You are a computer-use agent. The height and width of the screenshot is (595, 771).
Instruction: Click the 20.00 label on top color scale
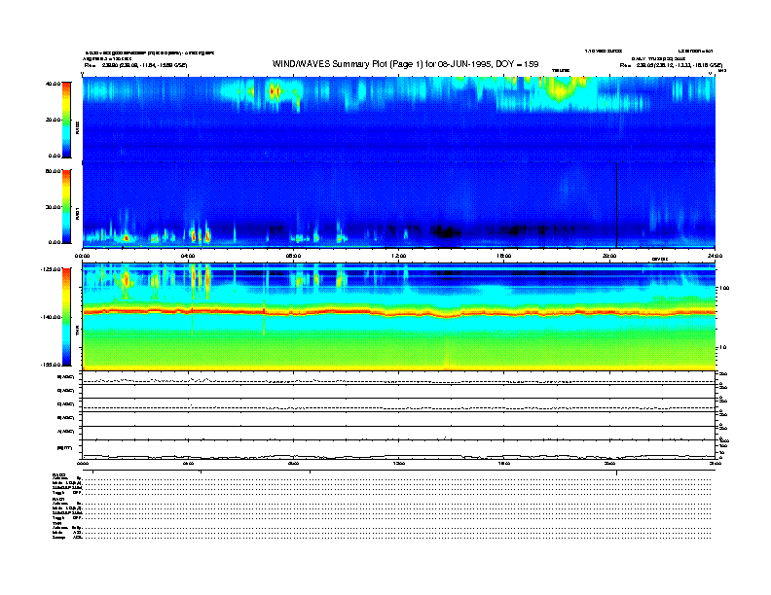tap(53, 120)
